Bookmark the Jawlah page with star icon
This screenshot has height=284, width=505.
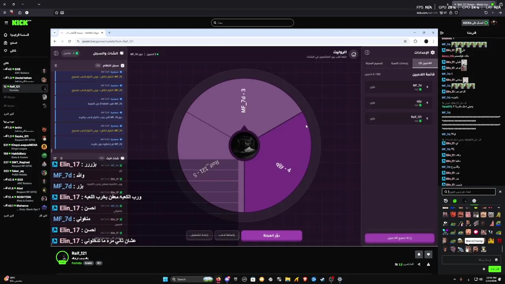click(405, 41)
